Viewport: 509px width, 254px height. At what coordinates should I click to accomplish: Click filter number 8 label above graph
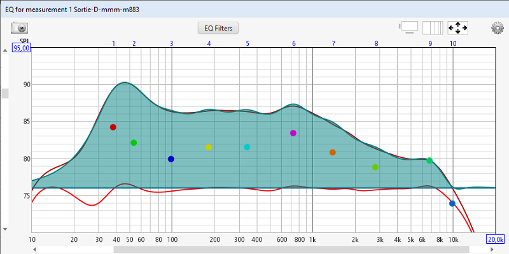pos(376,43)
